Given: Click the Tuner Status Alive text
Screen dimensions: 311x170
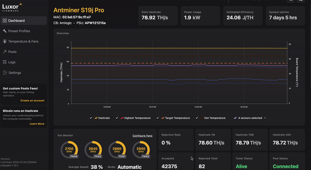Looking at the screenshot, I should tap(241, 166).
